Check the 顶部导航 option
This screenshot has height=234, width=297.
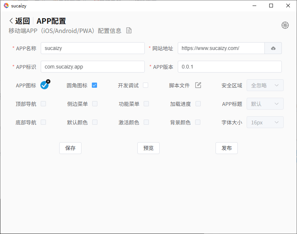[x=43, y=104]
